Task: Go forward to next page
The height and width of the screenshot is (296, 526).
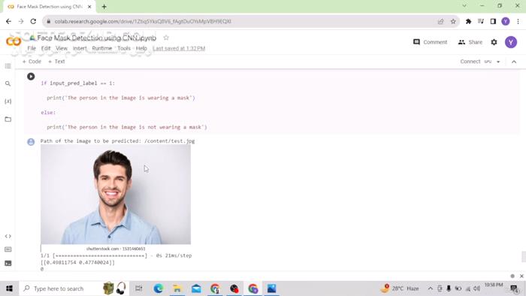Action: coord(21,22)
